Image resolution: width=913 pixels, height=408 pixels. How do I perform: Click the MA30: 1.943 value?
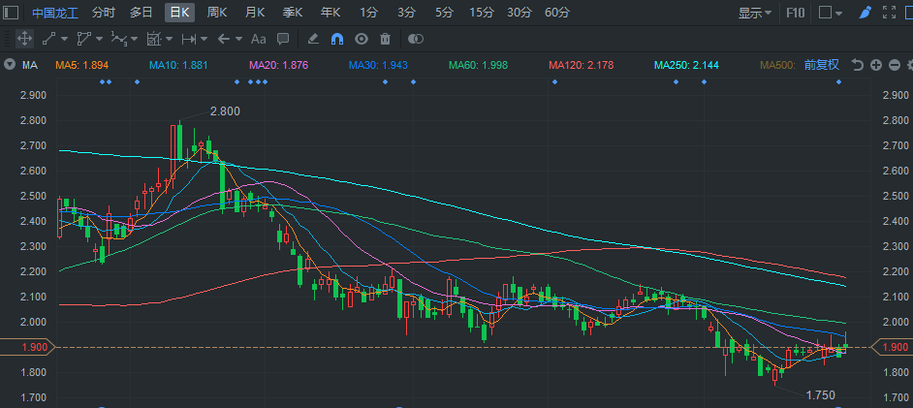click(378, 65)
